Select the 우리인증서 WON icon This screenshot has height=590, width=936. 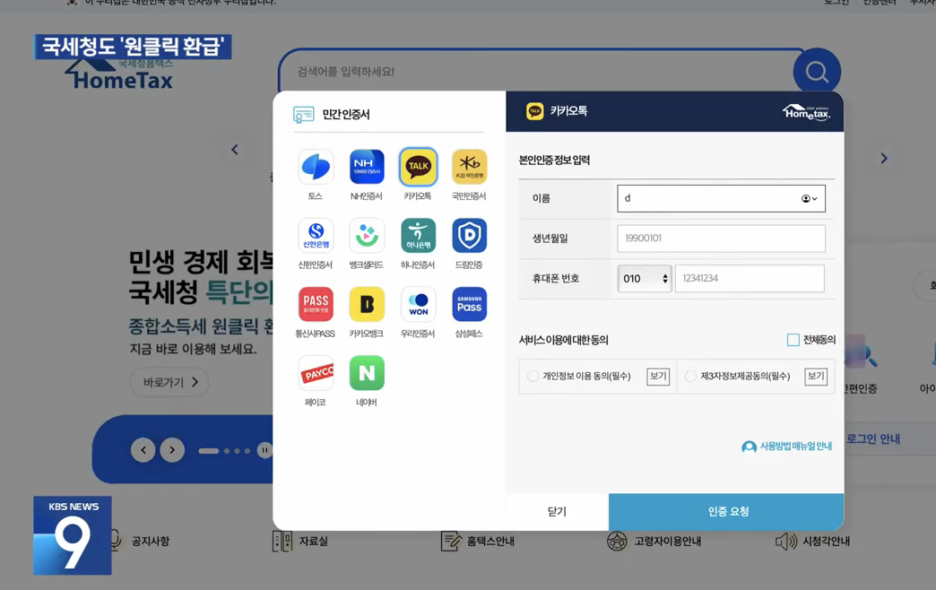tap(418, 304)
